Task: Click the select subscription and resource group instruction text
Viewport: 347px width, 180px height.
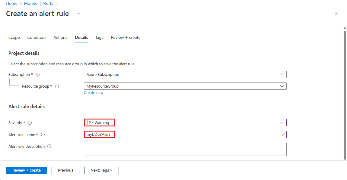Action: tap(72, 64)
